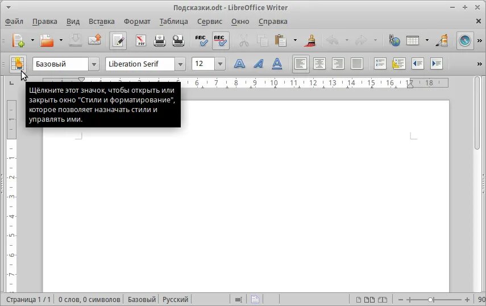
Task: Turn on numbered list
Action: point(380,64)
